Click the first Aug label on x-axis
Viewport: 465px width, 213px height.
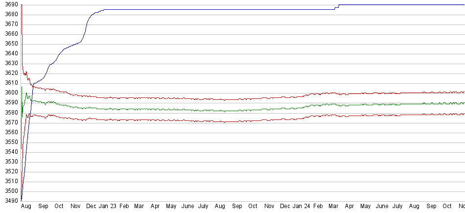[x=26, y=207]
